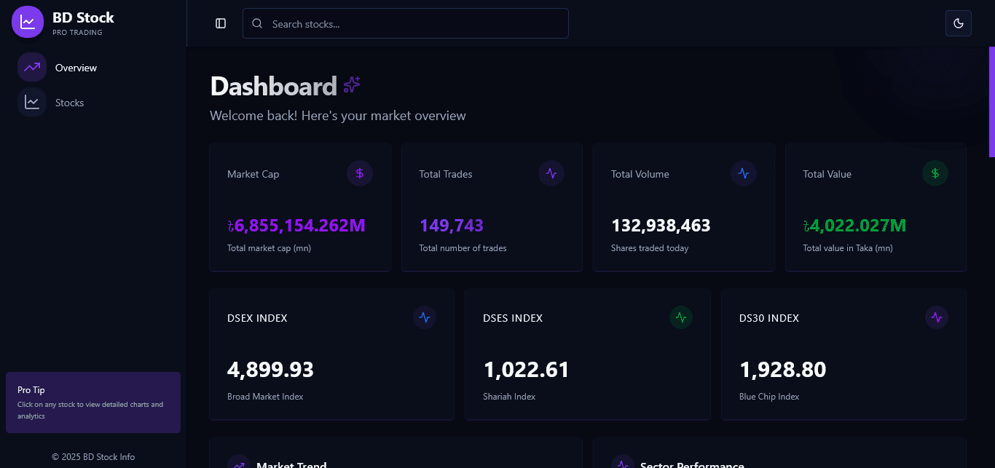Select the 149,743 total trades value

point(452,226)
